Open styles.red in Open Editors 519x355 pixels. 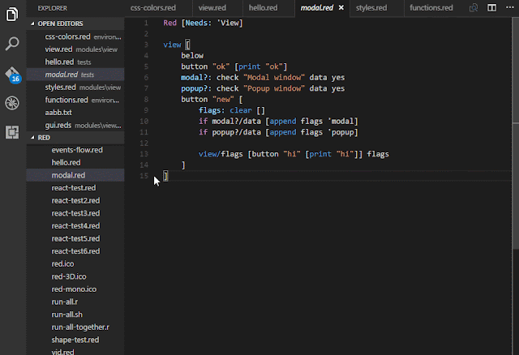[75, 88]
